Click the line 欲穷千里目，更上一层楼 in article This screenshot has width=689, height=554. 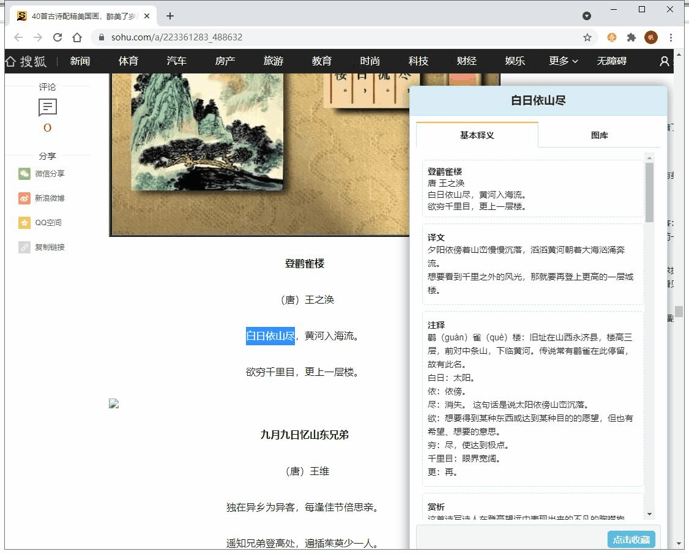pos(303,372)
